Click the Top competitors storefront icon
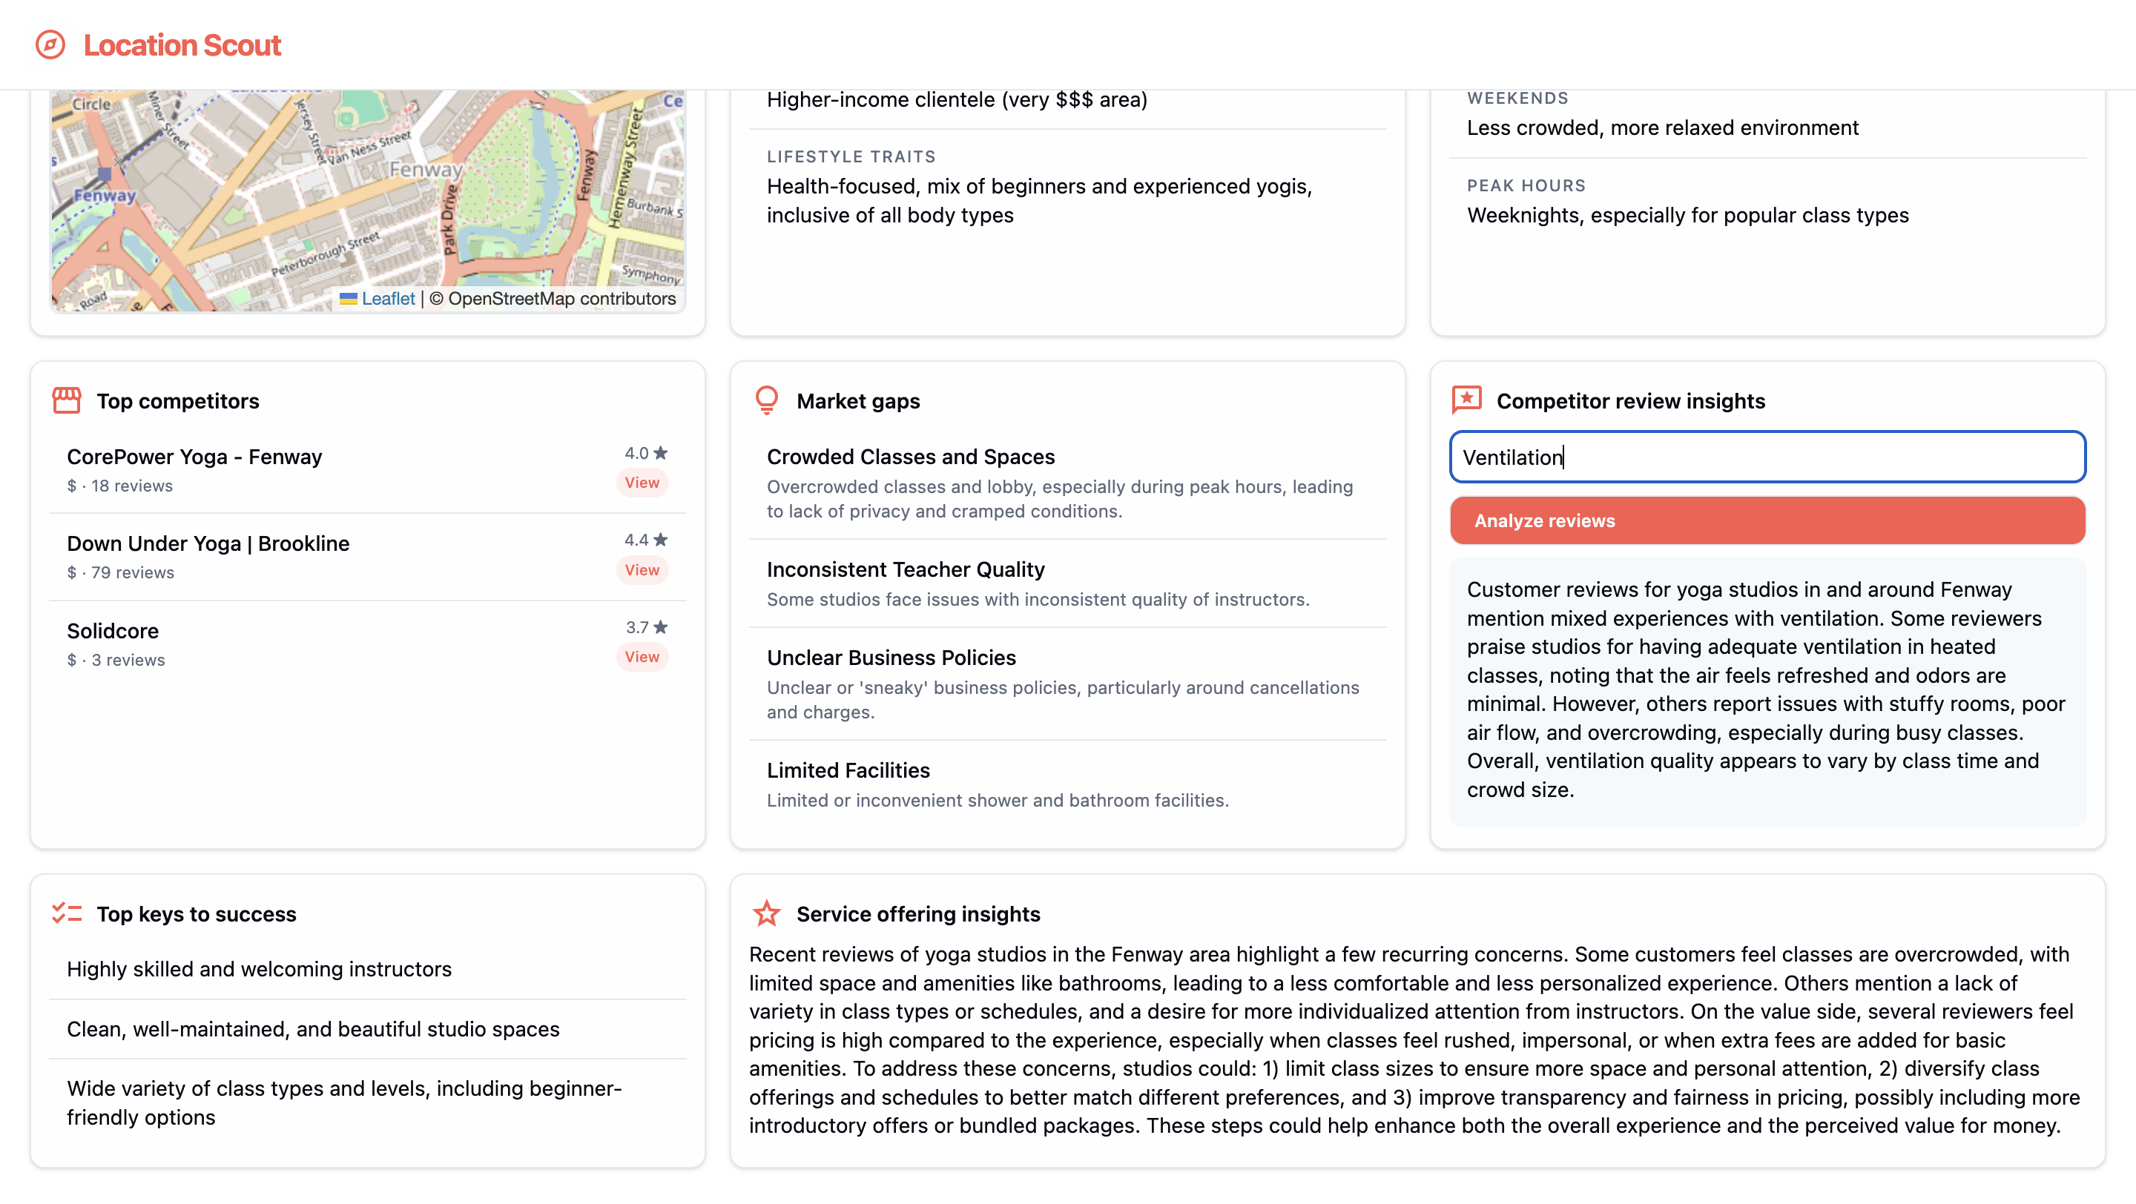The width and height of the screenshot is (2136, 1204). 66,401
